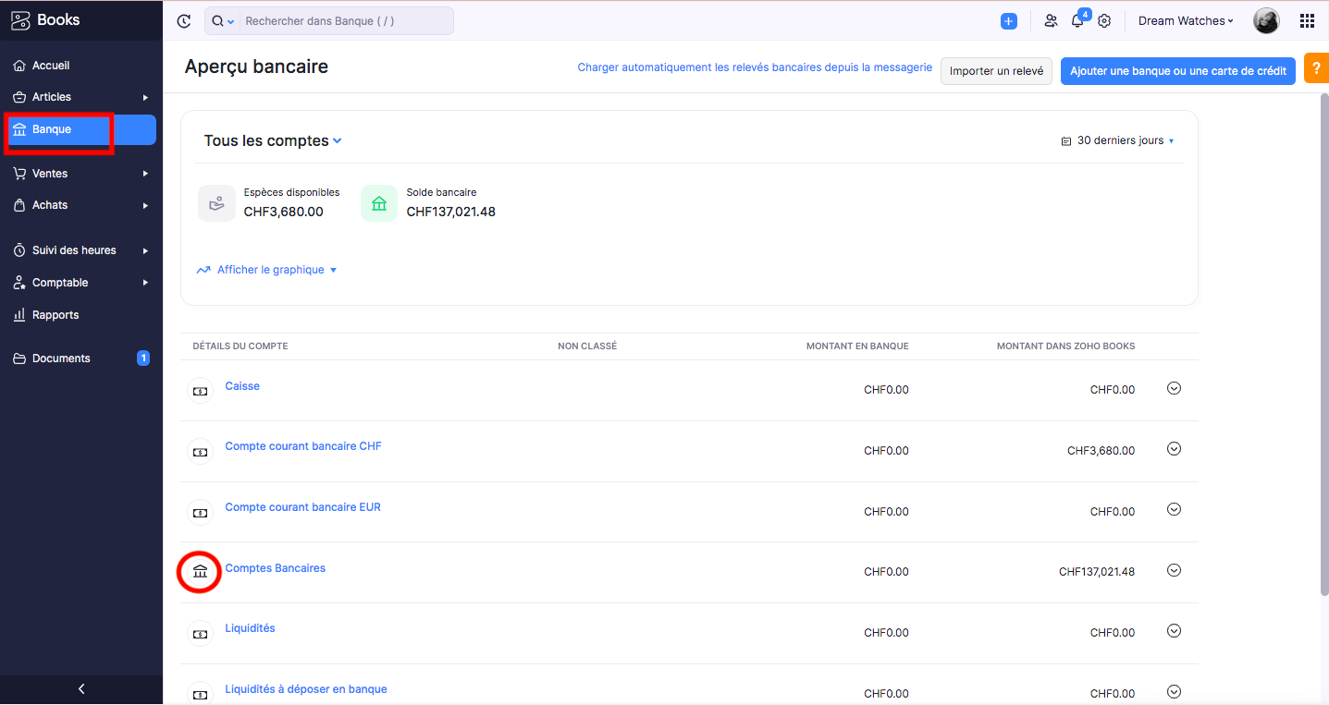Open the Tous les comptes dropdown
Viewport: 1329px width, 705px height.
[x=273, y=140]
